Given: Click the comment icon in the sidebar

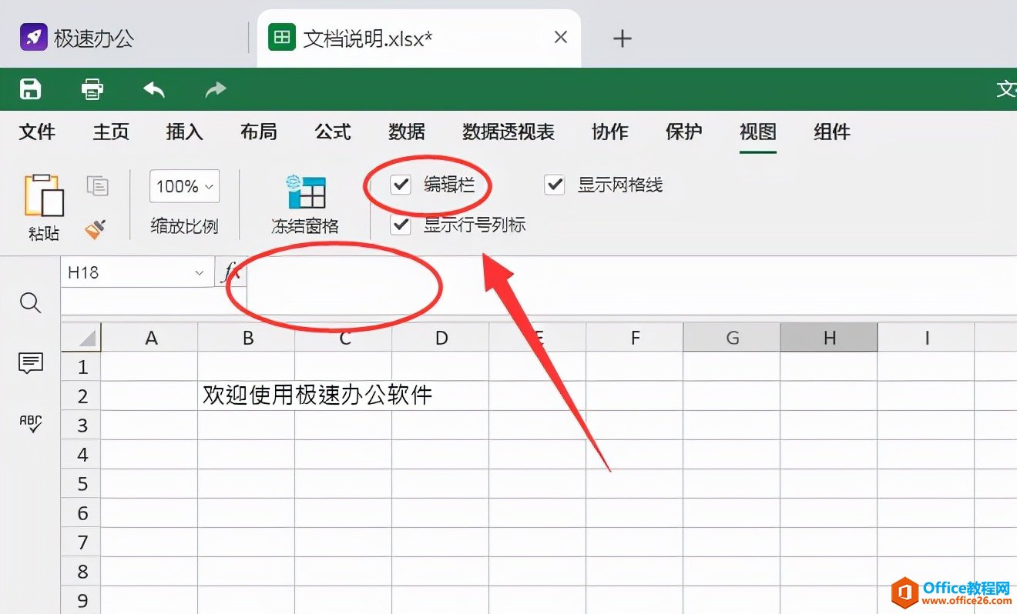Looking at the screenshot, I should [29, 363].
